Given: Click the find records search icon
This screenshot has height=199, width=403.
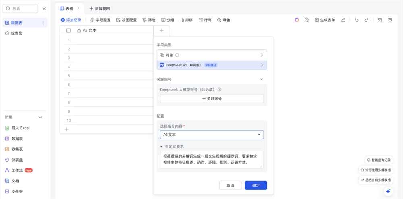Looking at the screenshot, I should [x=380, y=20].
